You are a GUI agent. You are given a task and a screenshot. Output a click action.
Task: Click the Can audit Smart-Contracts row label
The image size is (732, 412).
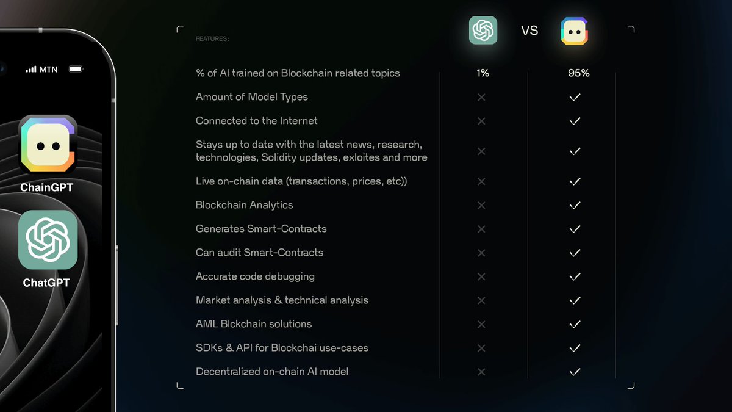[x=259, y=253]
